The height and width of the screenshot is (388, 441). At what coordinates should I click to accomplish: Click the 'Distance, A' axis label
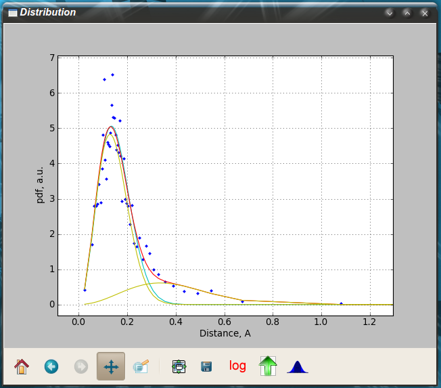click(225, 333)
